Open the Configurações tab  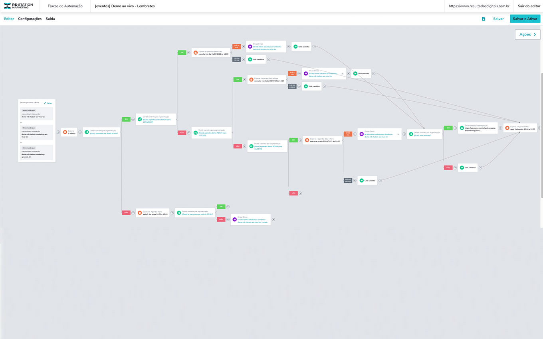pos(30,19)
